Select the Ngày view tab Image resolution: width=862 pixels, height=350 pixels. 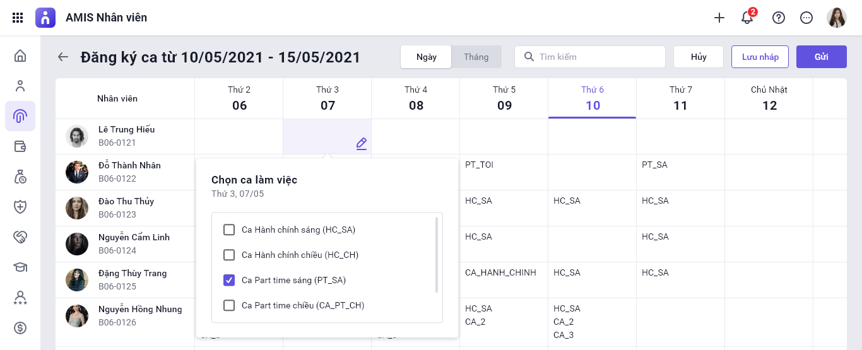point(427,57)
